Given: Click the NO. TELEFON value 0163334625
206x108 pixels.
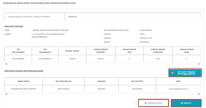Looking at the screenshot, I should coord(137,89).
